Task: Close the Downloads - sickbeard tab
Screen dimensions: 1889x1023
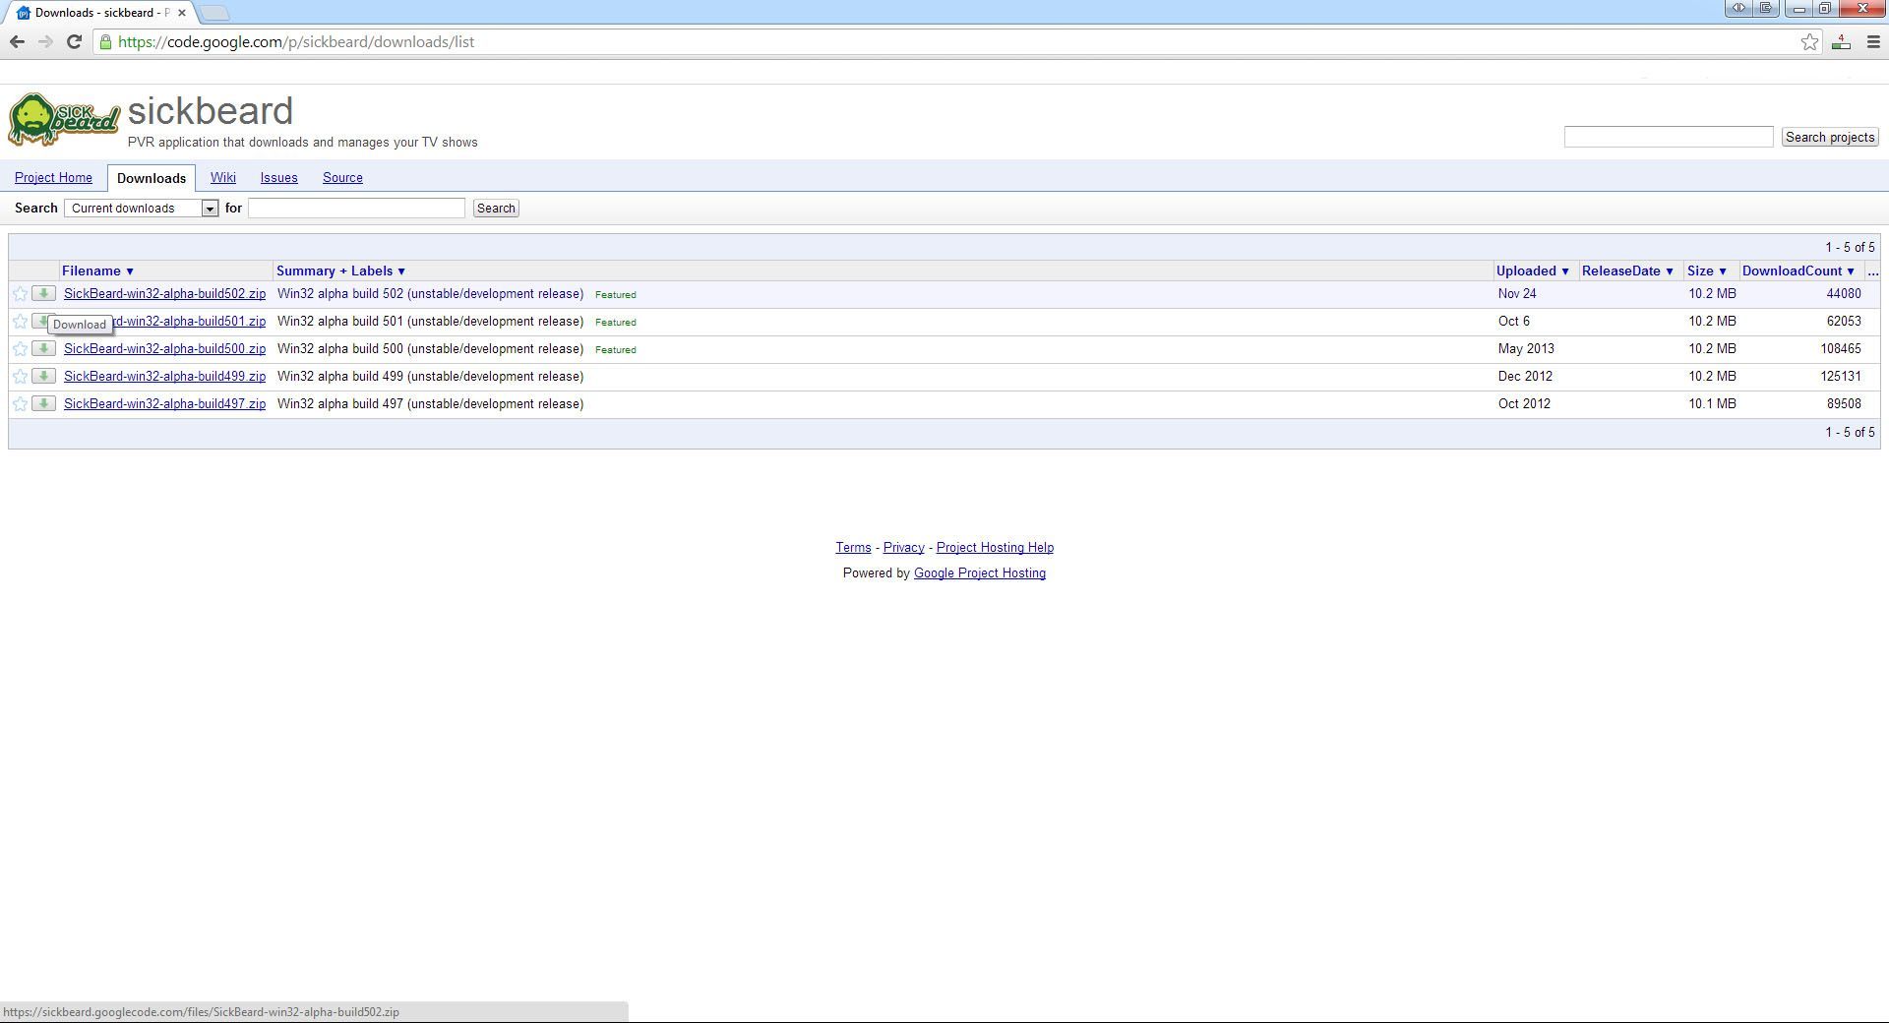Action: click(x=181, y=13)
